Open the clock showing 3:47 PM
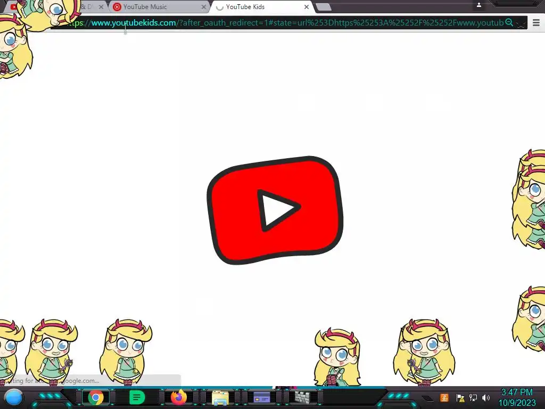Screen dimensions: 545x409 [x=516, y=392]
